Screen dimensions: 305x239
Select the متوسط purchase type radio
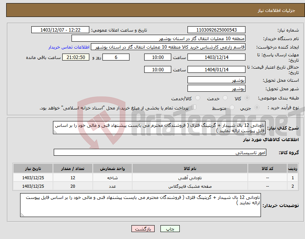click(x=232, y=107)
